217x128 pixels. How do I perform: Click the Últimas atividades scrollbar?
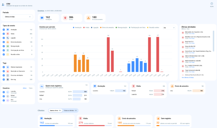pos(213,41)
